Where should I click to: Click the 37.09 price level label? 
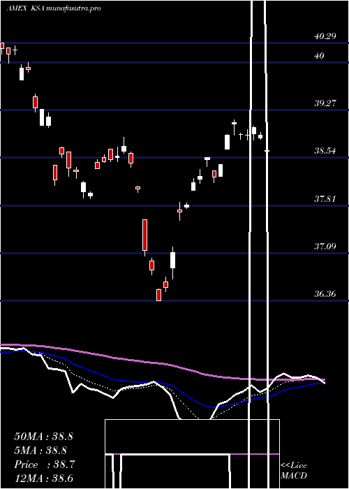click(325, 247)
